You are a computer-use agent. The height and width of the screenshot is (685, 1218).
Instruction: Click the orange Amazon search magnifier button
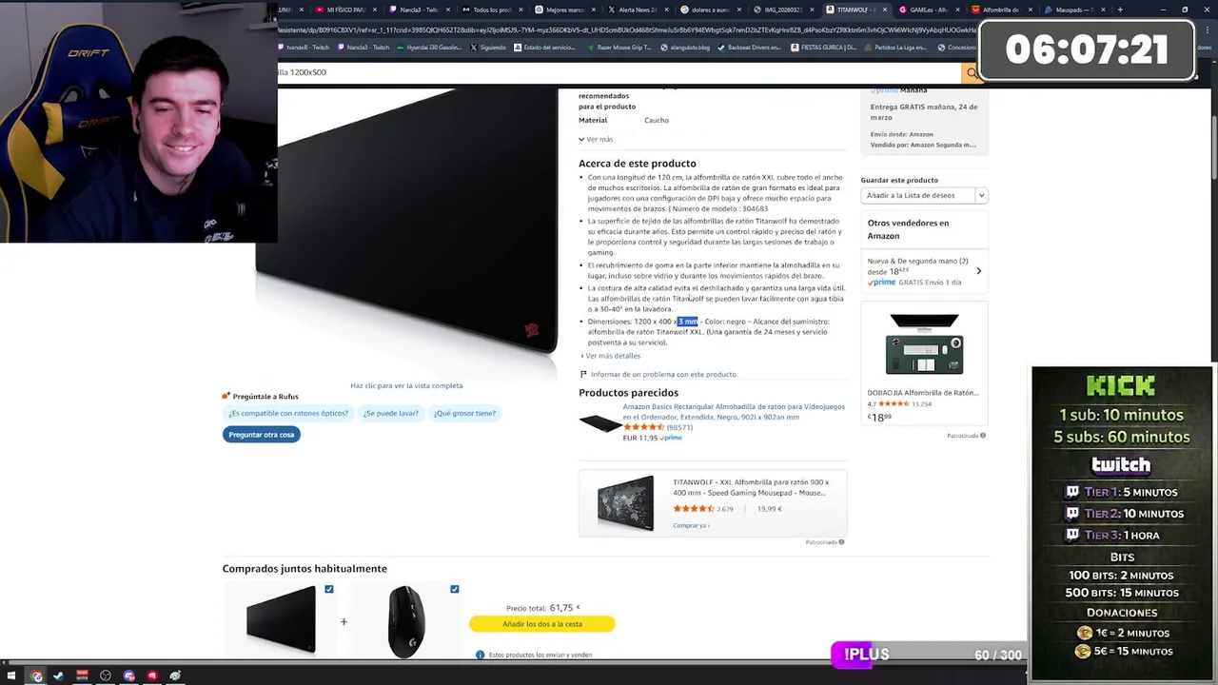tap(971, 72)
